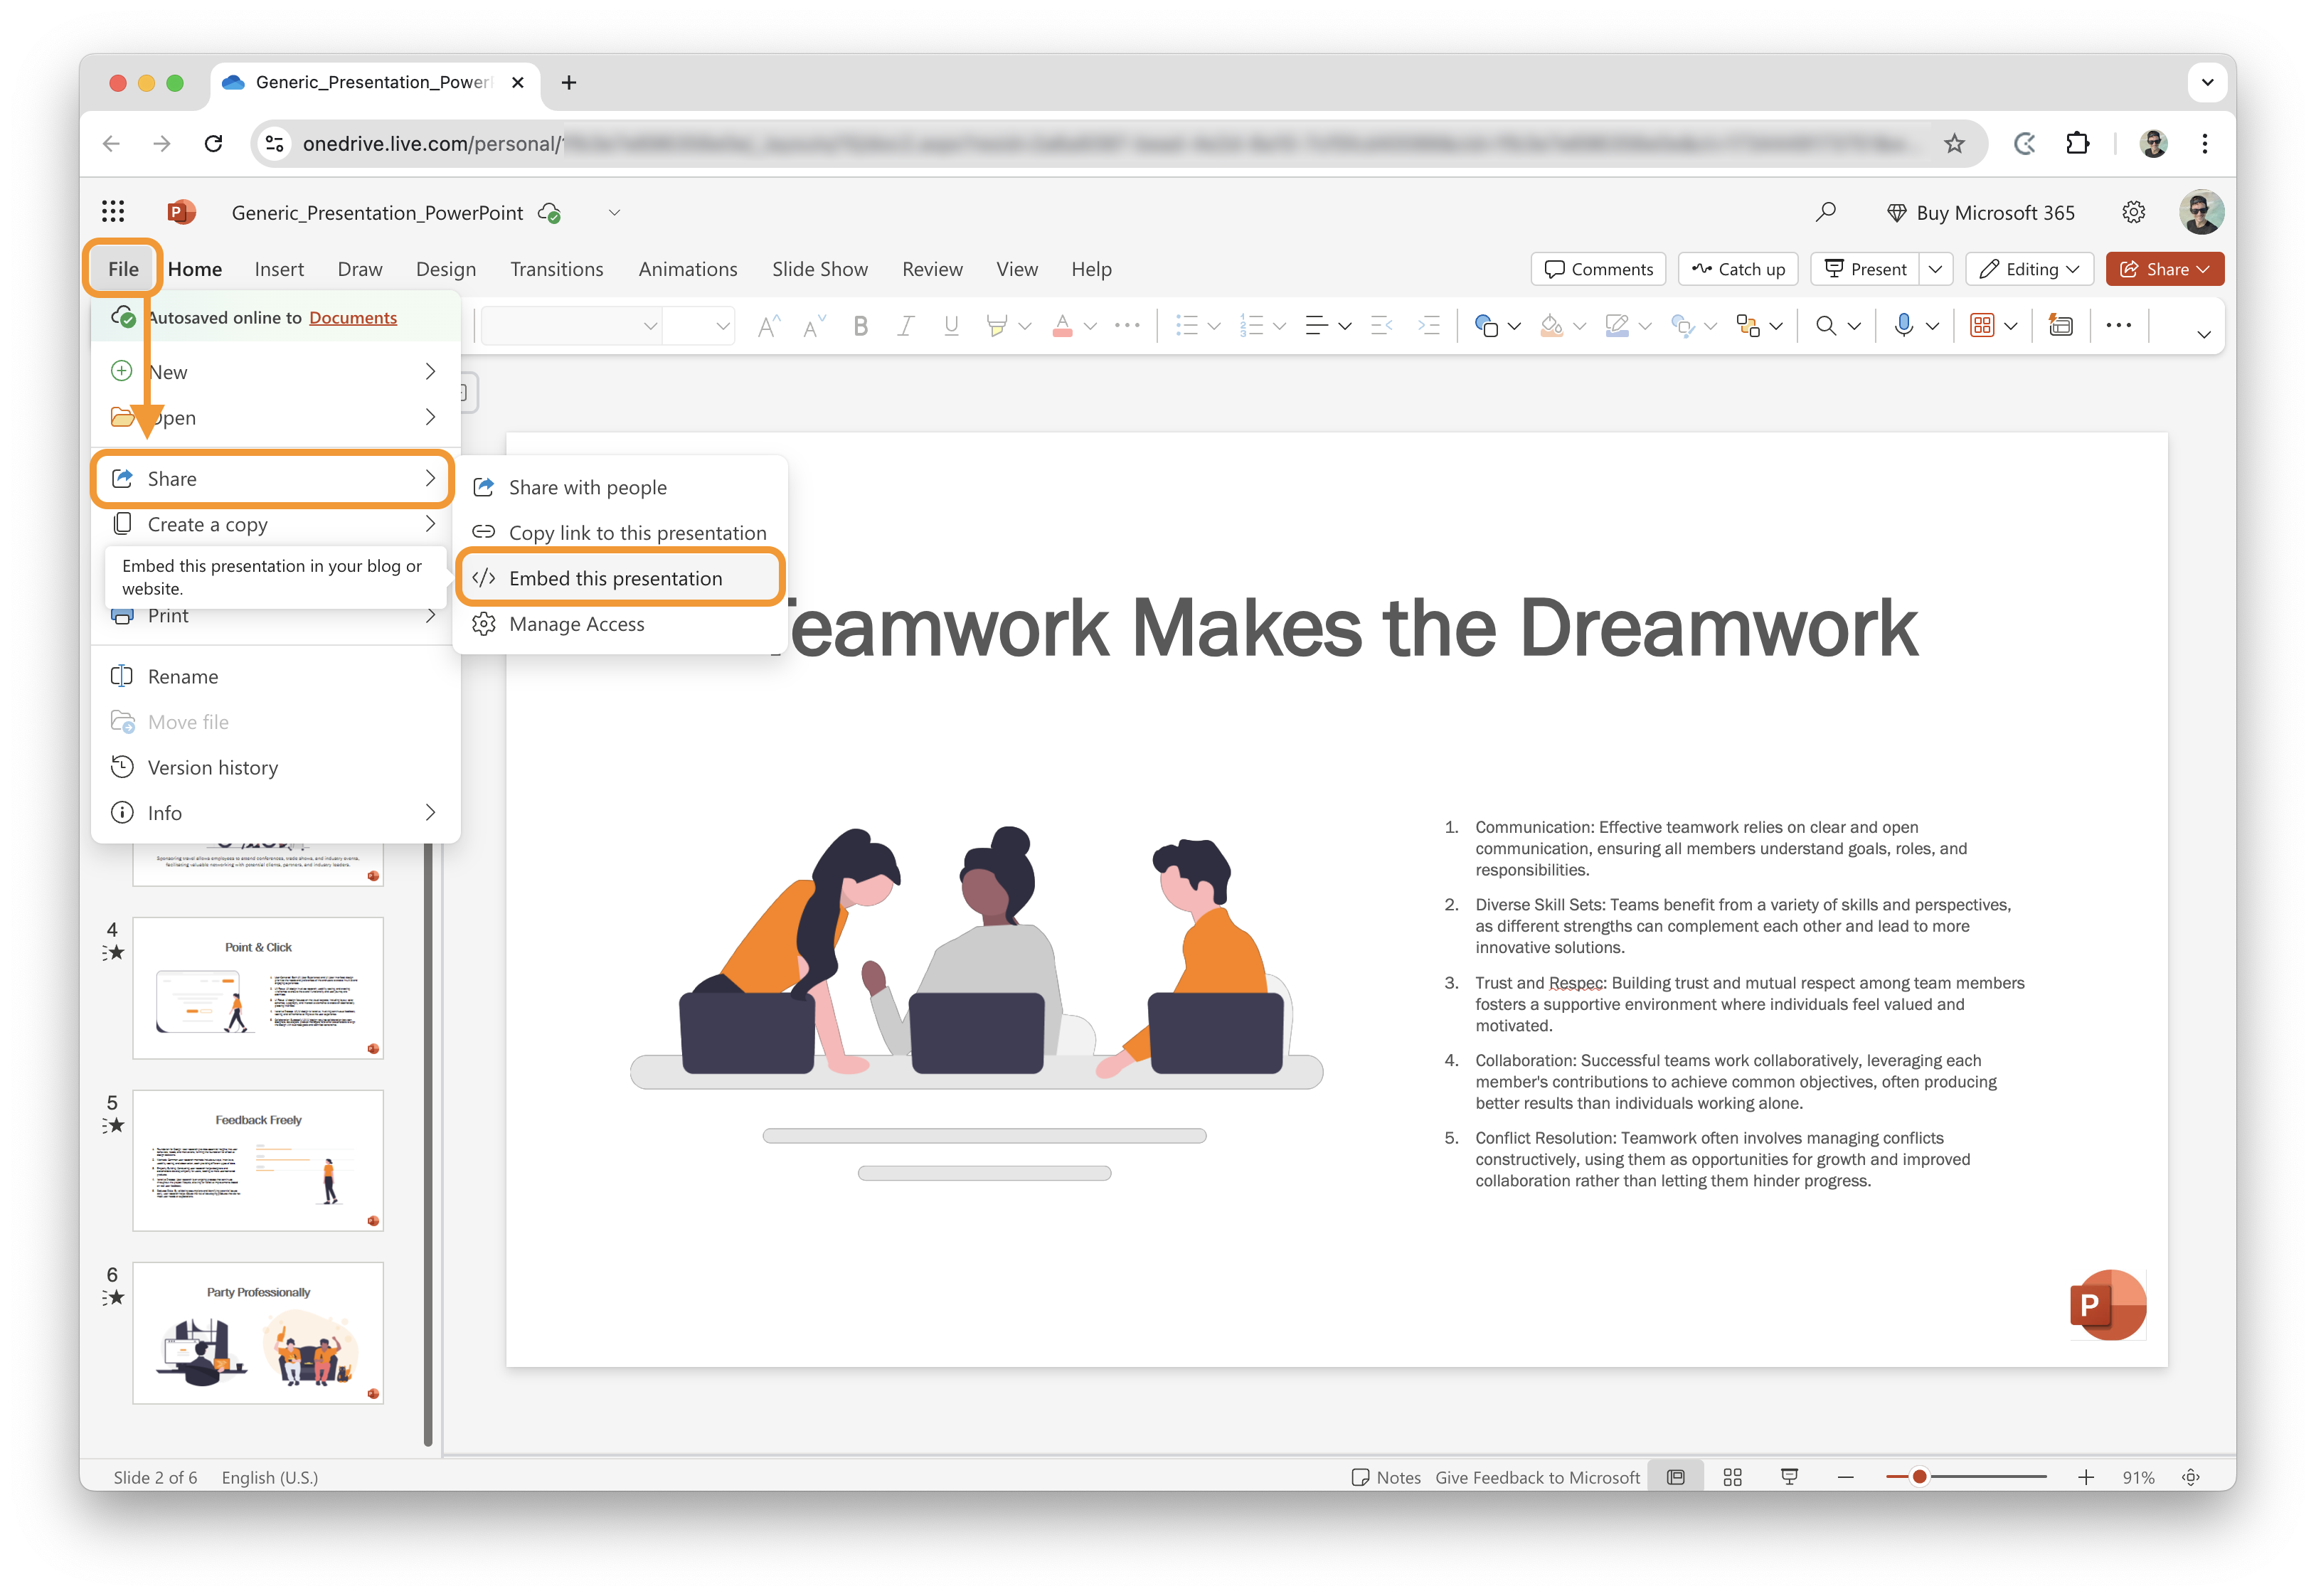Click the Comments button
Image resolution: width=2316 pixels, height=1596 pixels.
point(1598,269)
